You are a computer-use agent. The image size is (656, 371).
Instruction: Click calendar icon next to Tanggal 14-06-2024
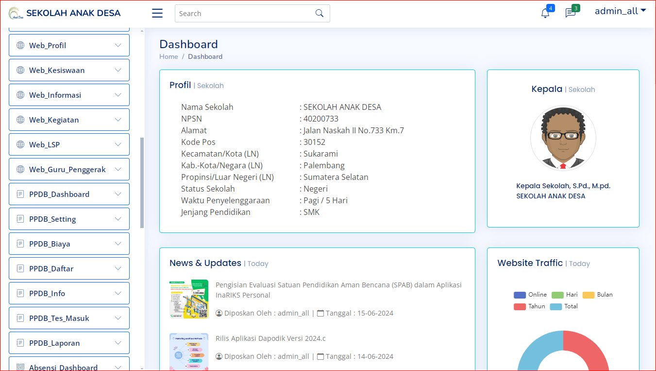pyautogui.click(x=320, y=356)
